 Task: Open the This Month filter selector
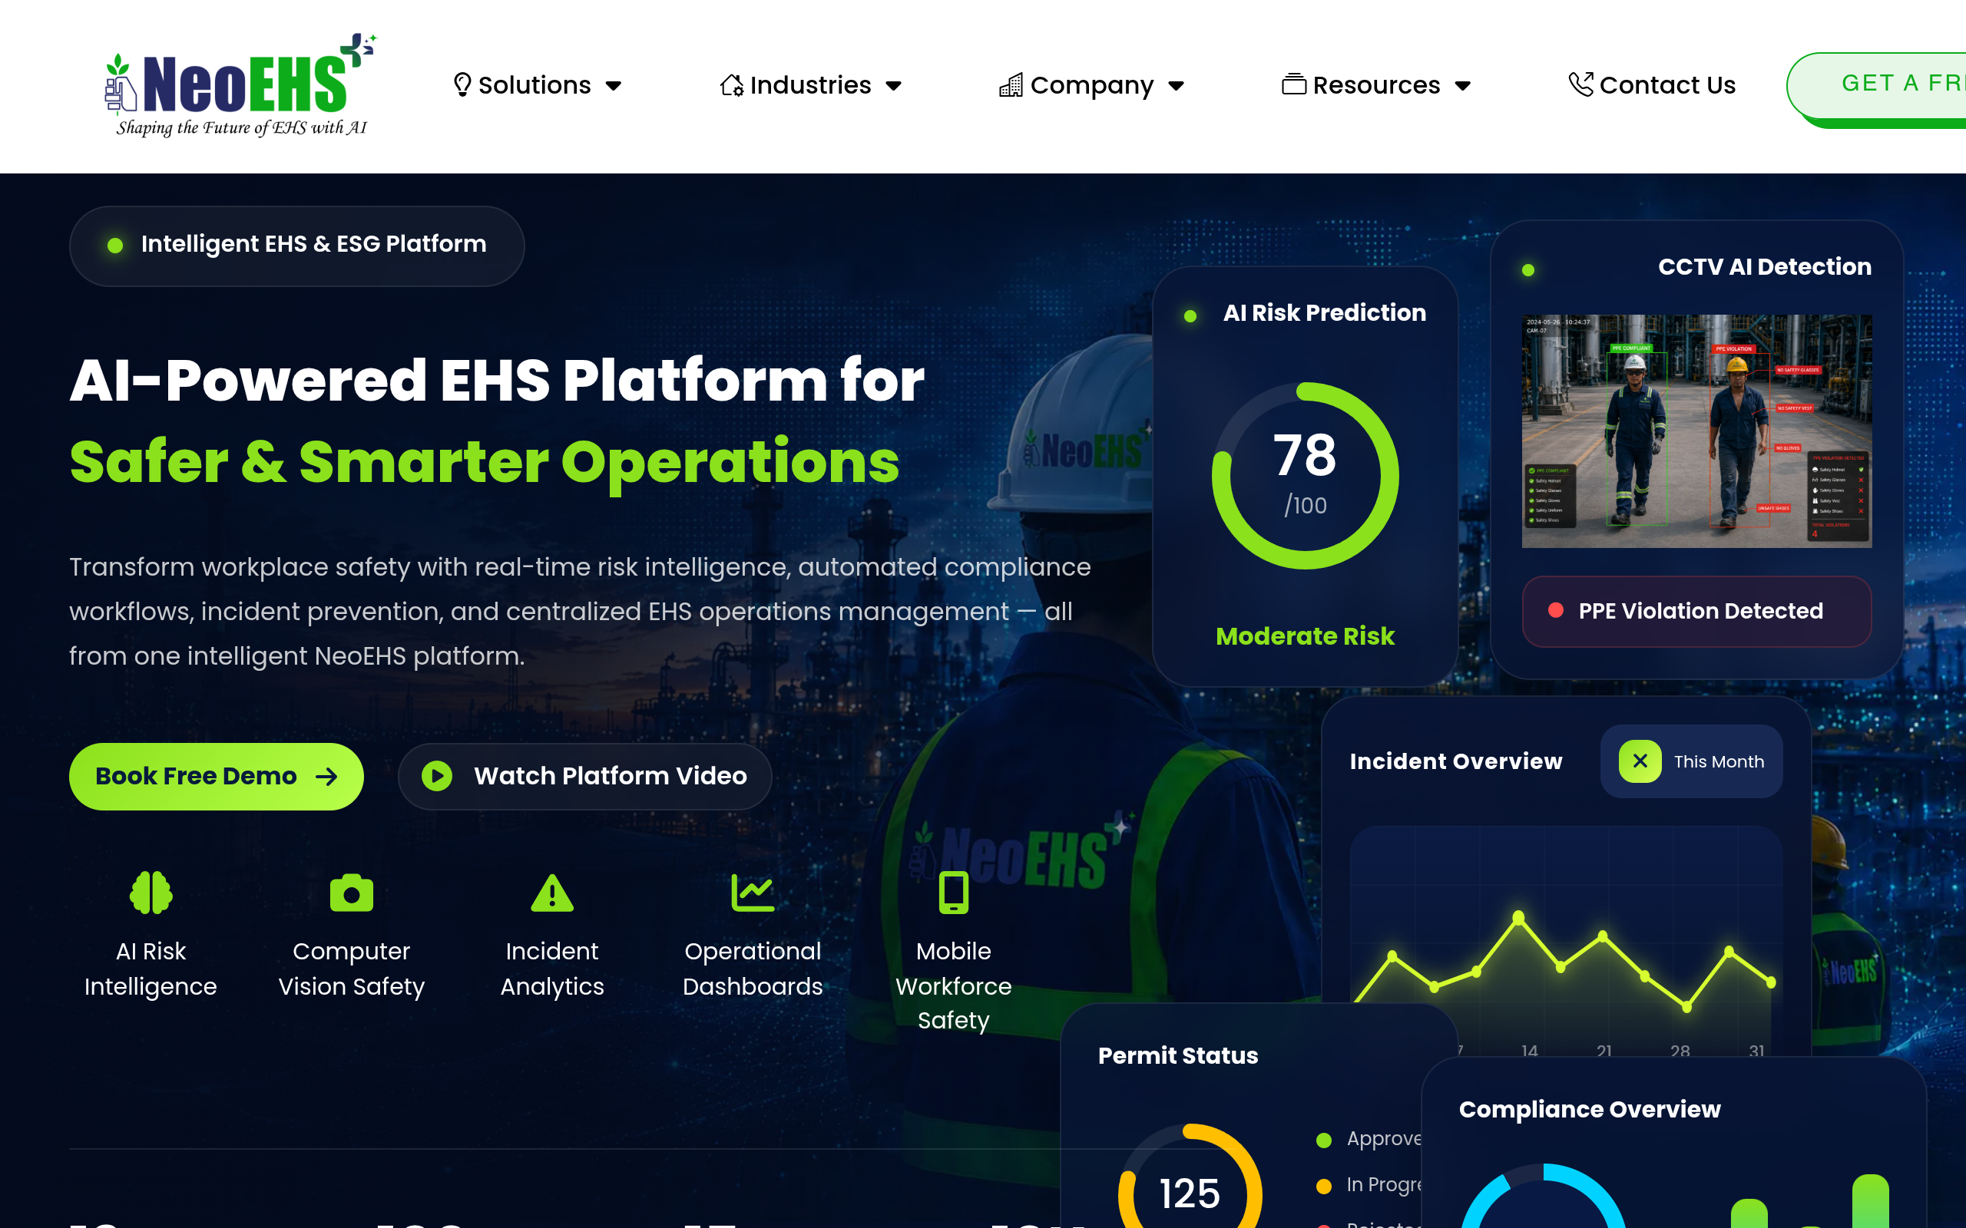(1691, 762)
